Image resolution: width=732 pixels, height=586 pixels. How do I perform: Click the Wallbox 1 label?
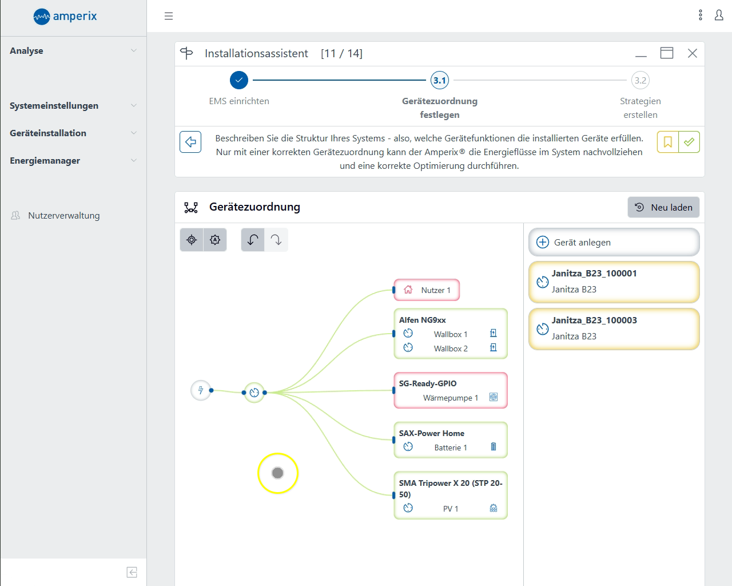coord(451,334)
